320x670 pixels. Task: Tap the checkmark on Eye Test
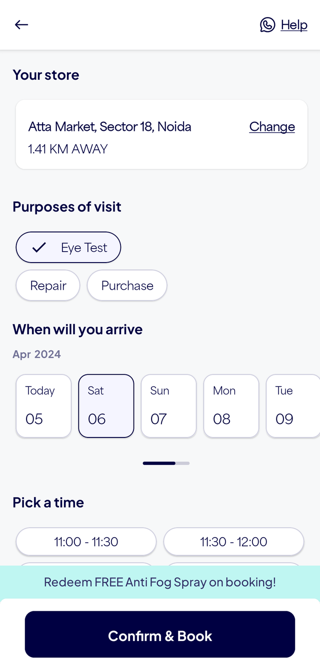39,248
